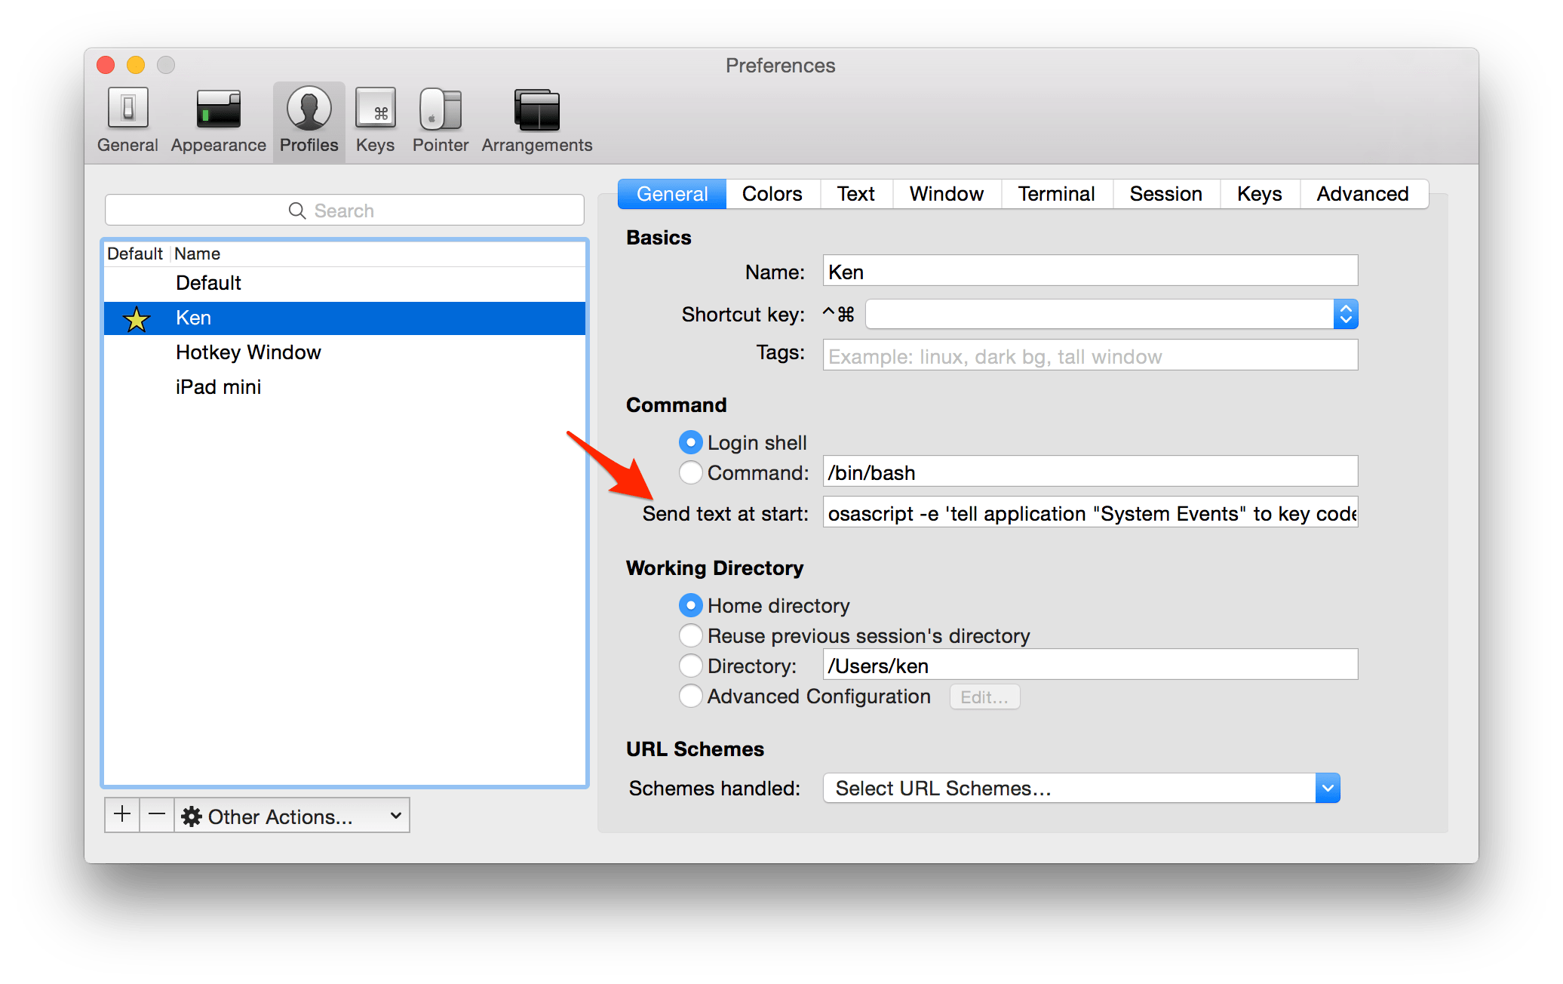This screenshot has width=1563, height=984.
Task: Open the Shortcut key dropdown
Action: click(1345, 314)
